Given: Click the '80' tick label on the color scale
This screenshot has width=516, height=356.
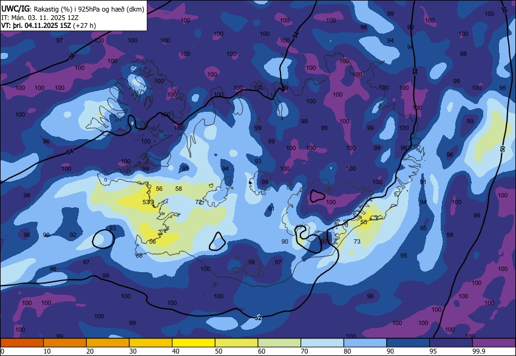Looking at the screenshot, I should coord(347,351).
